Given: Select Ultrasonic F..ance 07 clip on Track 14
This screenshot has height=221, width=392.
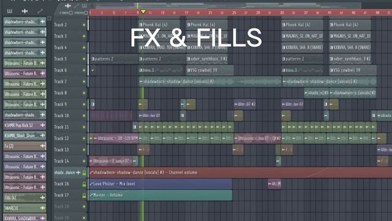Looking at the screenshot, I should click(111, 161).
